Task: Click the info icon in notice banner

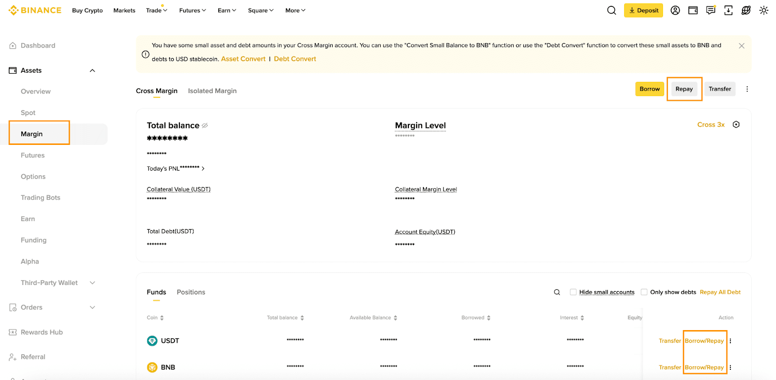Action: point(145,54)
